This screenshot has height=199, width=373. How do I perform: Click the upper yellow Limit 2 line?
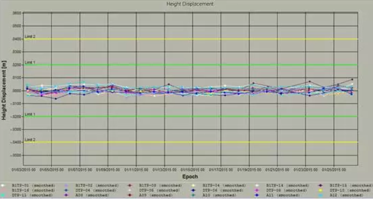[x=191, y=39]
